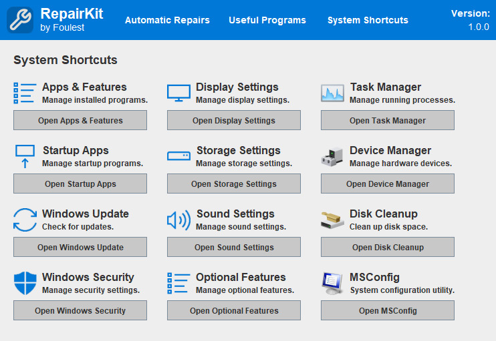Click the Device Manager hardware icon

tap(332, 157)
